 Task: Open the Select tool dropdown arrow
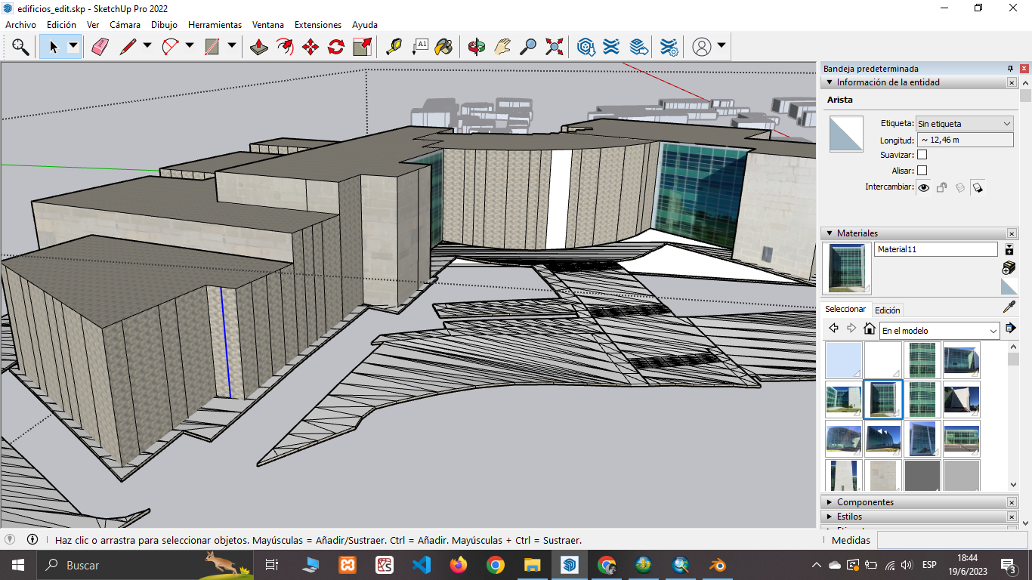pyautogui.click(x=73, y=46)
